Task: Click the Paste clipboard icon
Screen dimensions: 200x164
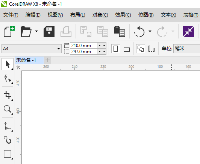Action: [120, 31]
